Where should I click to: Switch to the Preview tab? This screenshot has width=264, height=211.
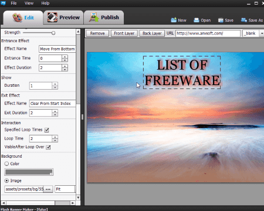pos(63,18)
